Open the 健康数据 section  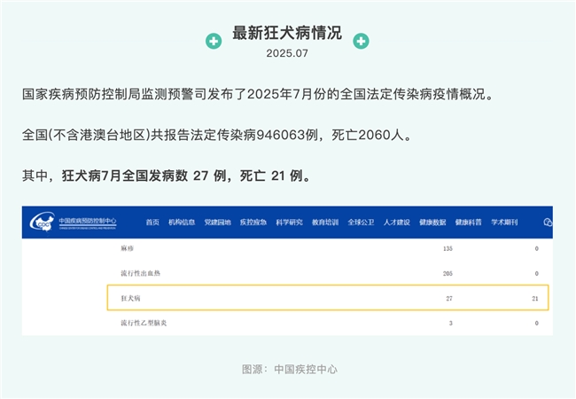tap(432, 223)
